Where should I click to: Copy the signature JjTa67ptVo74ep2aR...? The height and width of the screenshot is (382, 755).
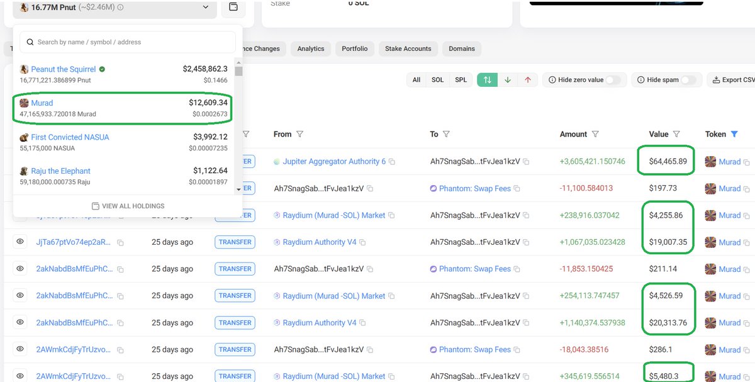(x=120, y=242)
